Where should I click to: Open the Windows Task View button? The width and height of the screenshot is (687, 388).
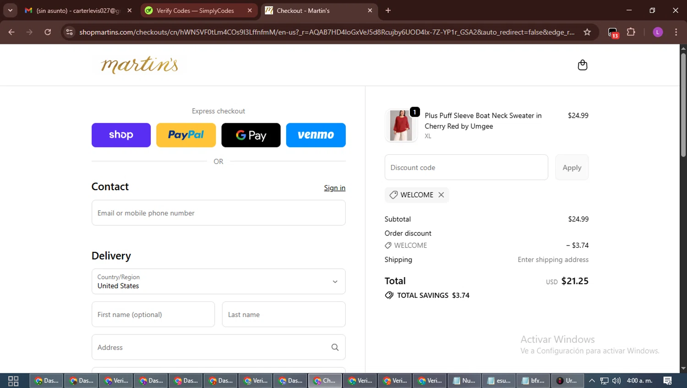pos(13,381)
